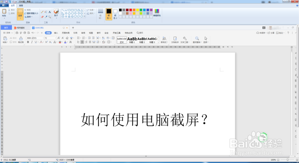299x163 pixels.
Task: Click Format Painter in the WPS screenshot
Action: tap(21, 40)
